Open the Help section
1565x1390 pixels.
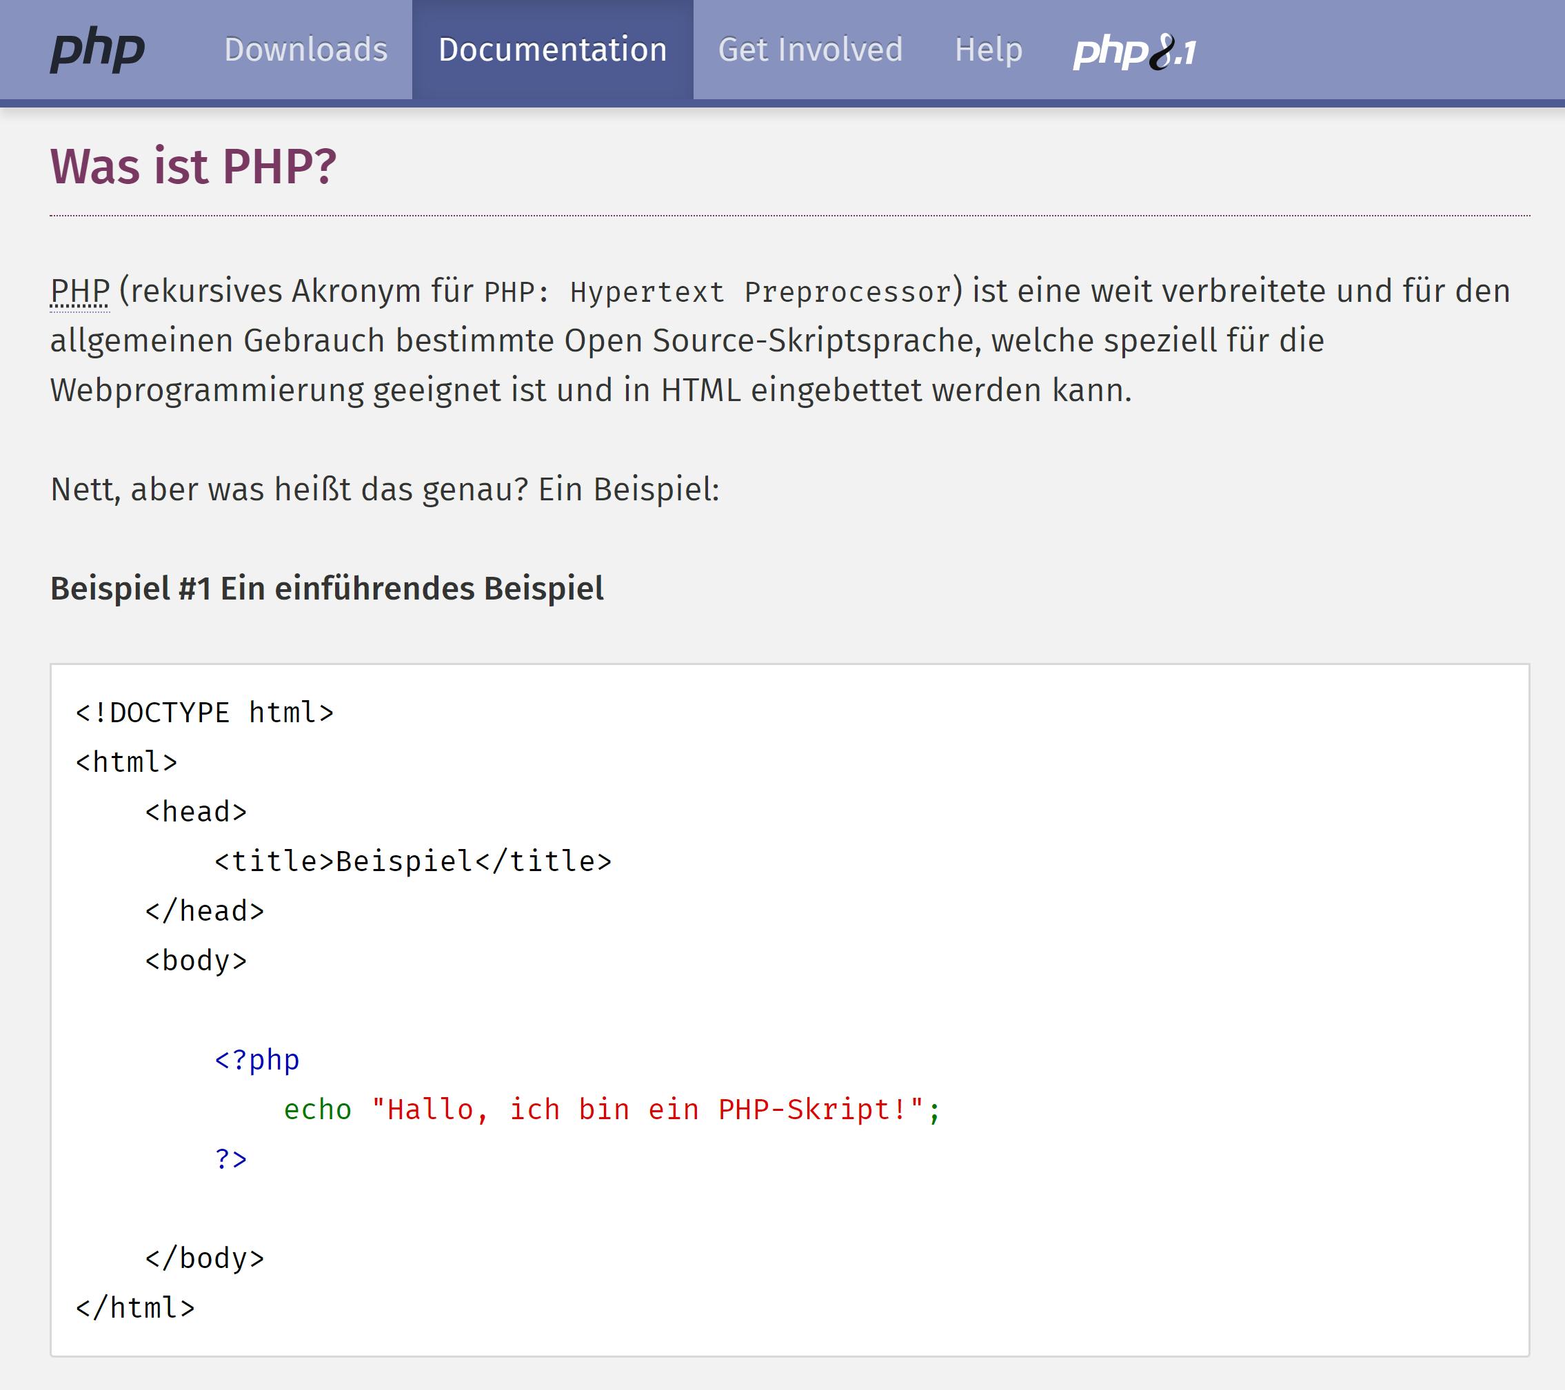tap(987, 49)
